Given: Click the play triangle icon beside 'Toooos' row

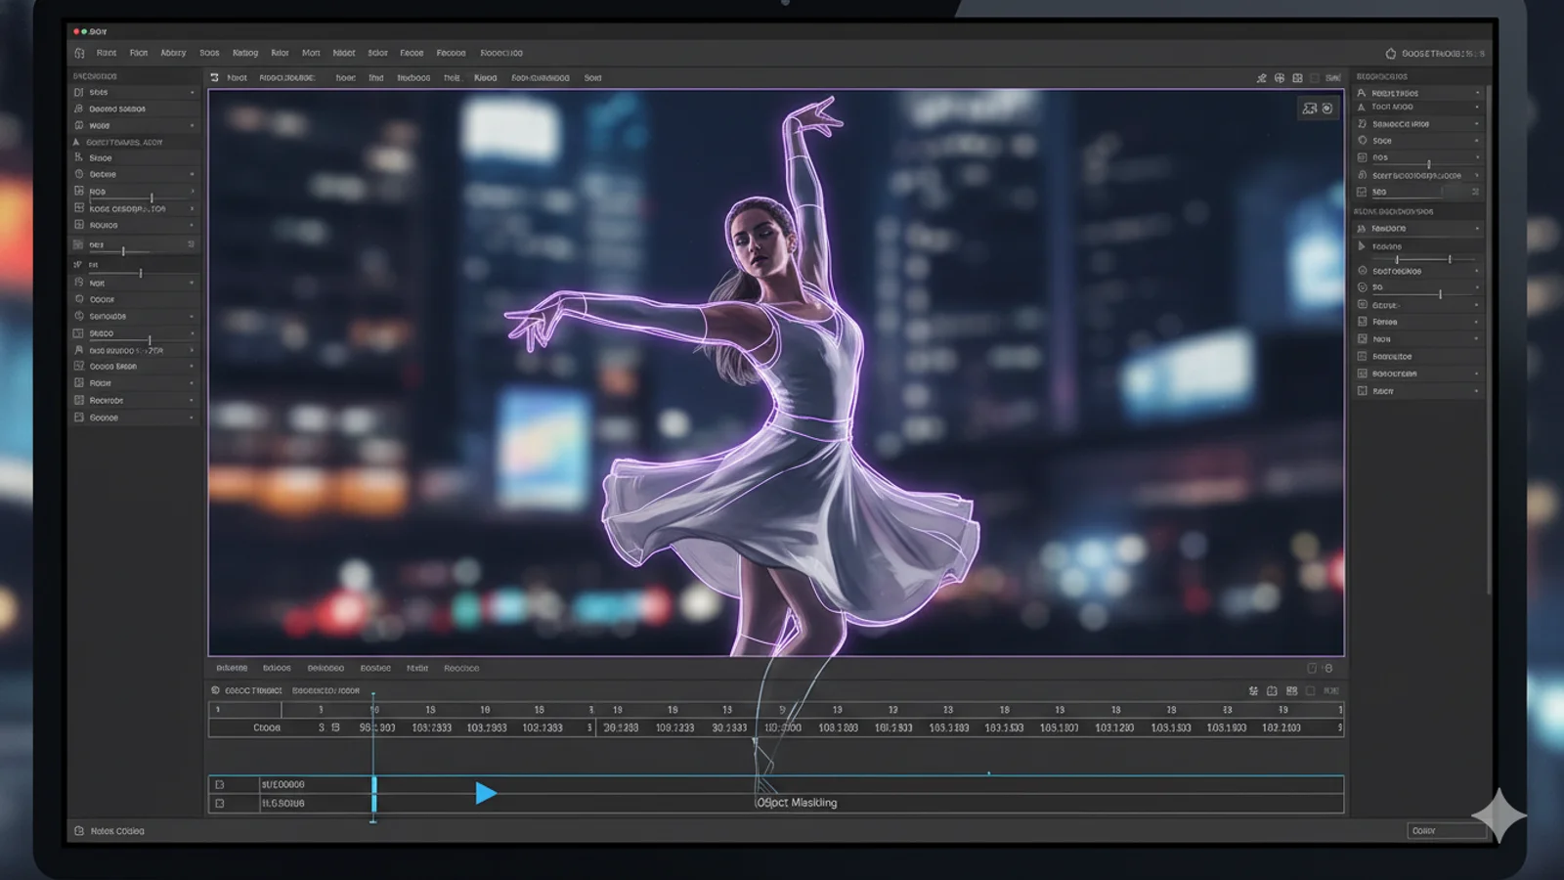Looking at the screenshot, I should click(1362, 246).
